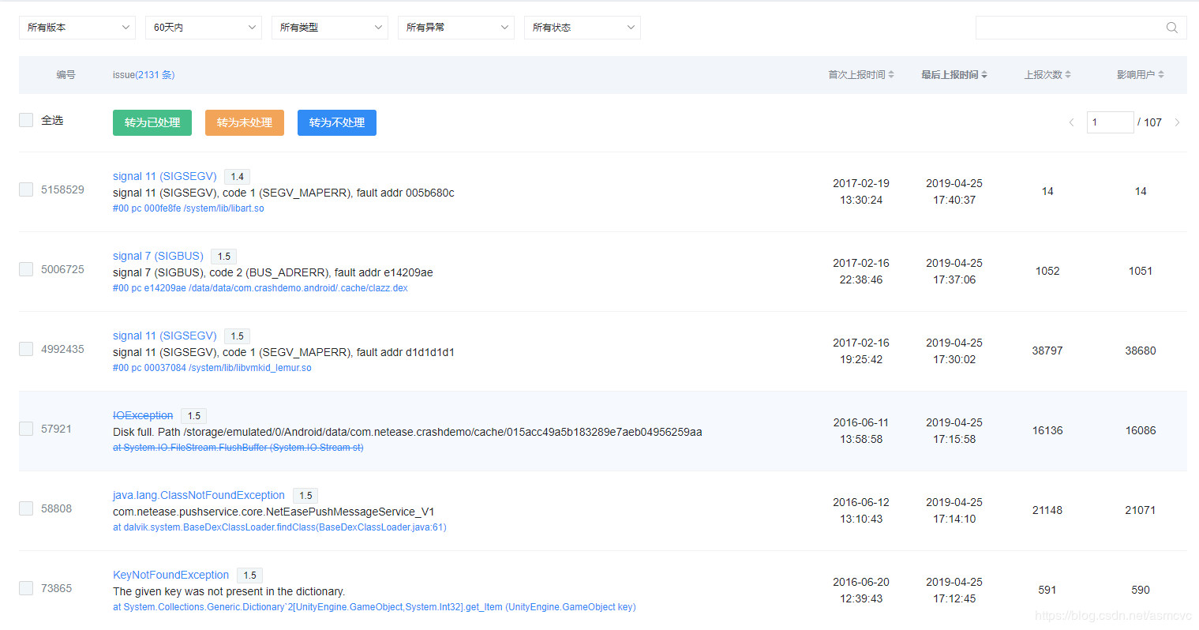Open the 所有状态 status dropdown

pyautogui.click(x=583, y=28)
